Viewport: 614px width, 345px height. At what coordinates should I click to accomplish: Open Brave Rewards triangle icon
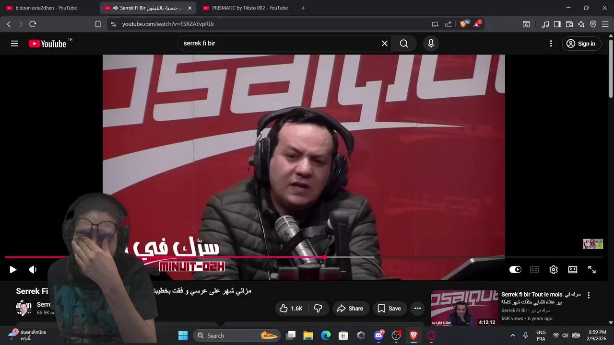pos(477,24)
